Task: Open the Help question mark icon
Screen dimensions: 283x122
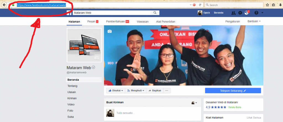Action: pyautogui.click(x=256, y=13)
